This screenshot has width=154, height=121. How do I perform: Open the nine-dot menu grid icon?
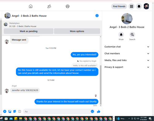click(132, 6)
